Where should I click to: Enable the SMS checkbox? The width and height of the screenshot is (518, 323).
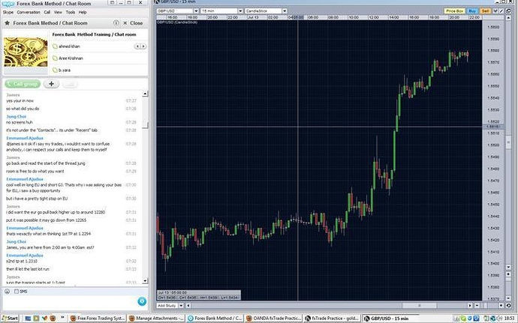tap(17, 292)
